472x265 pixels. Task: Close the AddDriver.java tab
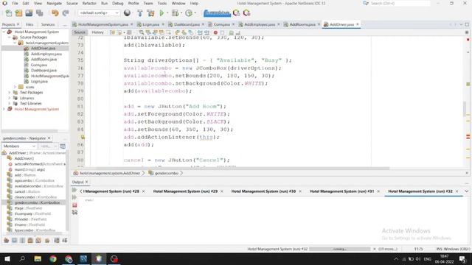(x=358, y=24)
